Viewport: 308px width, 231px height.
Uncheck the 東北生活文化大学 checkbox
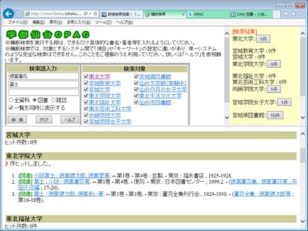click(136, 95)
